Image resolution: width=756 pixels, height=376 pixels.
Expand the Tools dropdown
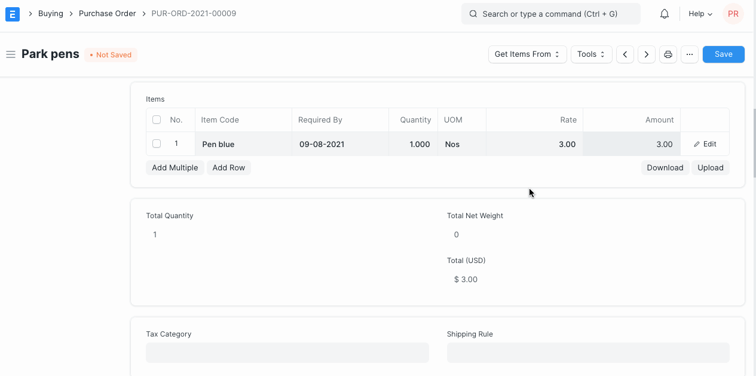pyautogui.click(x=590, y=54)
